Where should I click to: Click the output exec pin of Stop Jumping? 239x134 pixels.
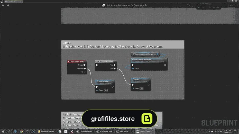tap(113, 87)
